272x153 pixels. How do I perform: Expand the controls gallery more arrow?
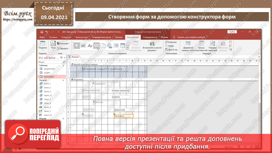coord(128,48)
